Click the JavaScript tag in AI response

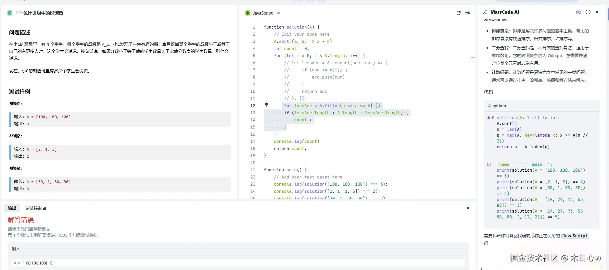pyautogui.click(x=575, y=236)
